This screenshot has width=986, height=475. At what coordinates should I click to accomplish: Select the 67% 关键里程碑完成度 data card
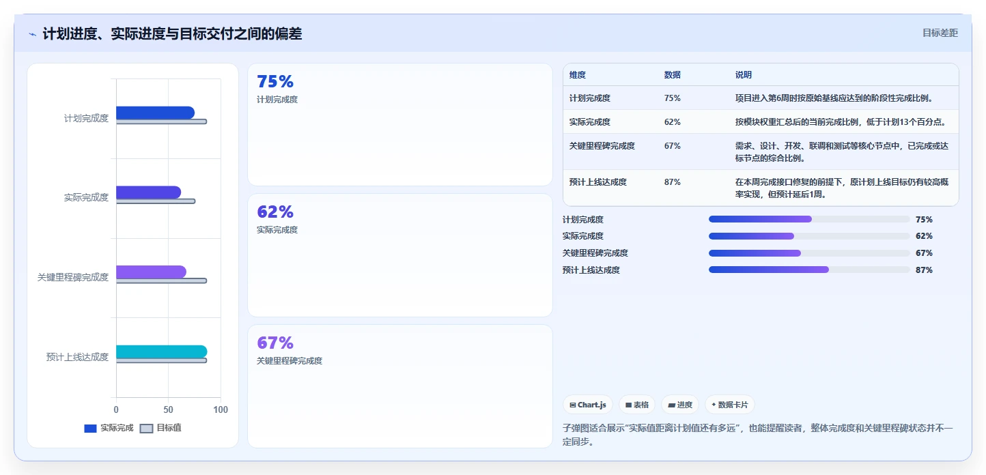coord(400,386)
